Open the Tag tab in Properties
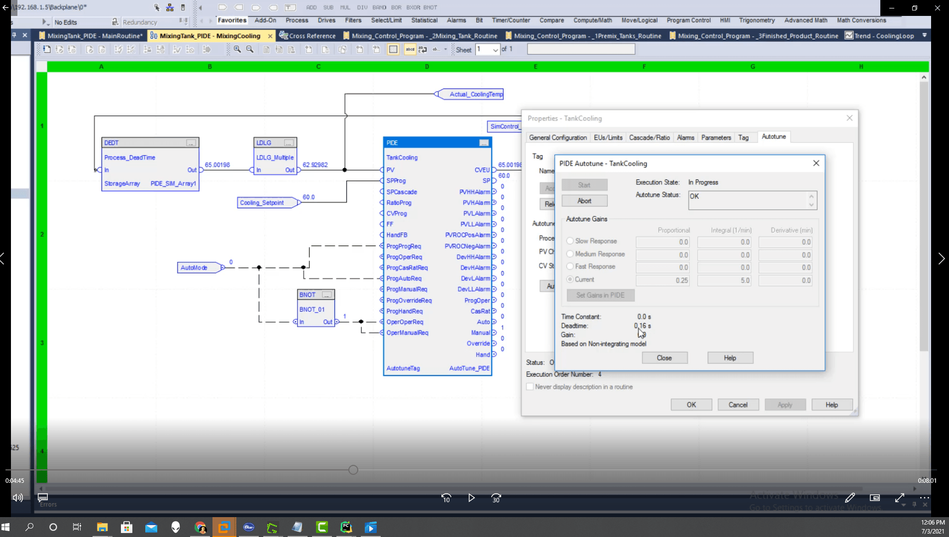 743,138
